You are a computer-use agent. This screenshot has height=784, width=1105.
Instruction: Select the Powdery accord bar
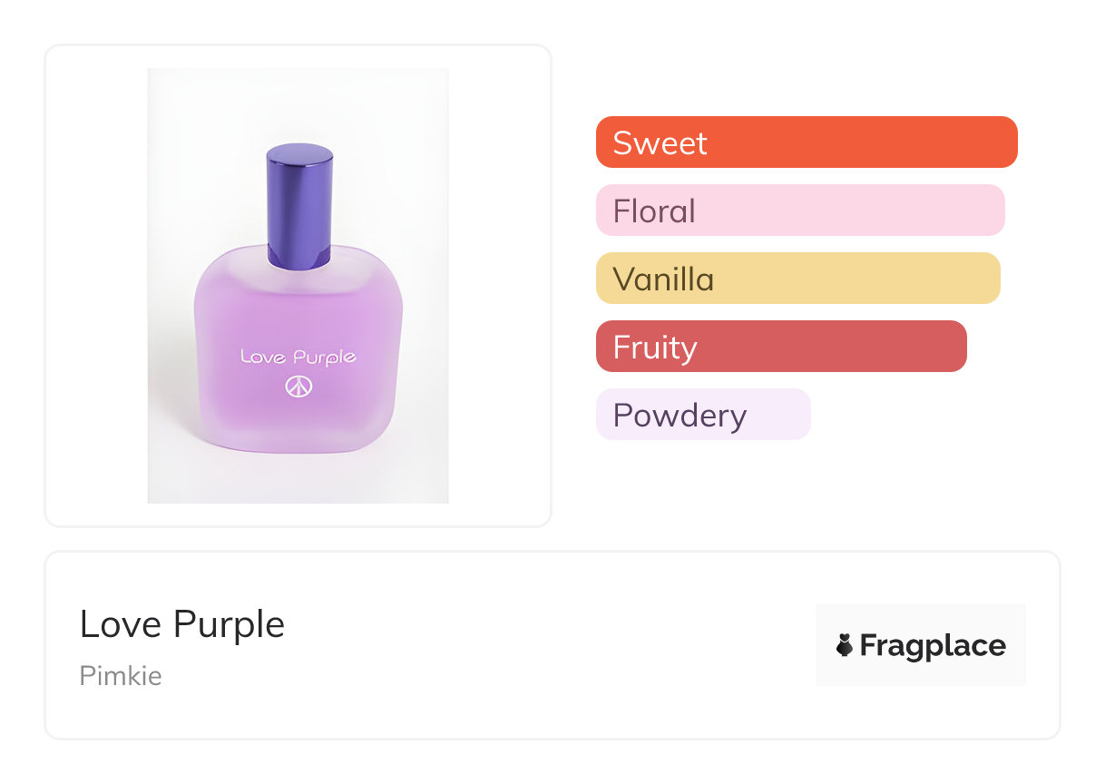pos(702,415)
